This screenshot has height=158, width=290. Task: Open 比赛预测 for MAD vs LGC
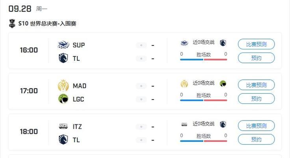coord(256,85)
